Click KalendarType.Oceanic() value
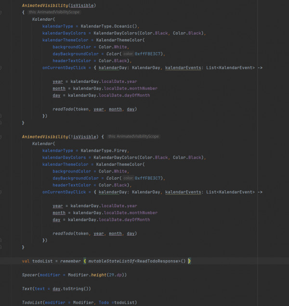This screenshot has height=306, width=289. 109,26
